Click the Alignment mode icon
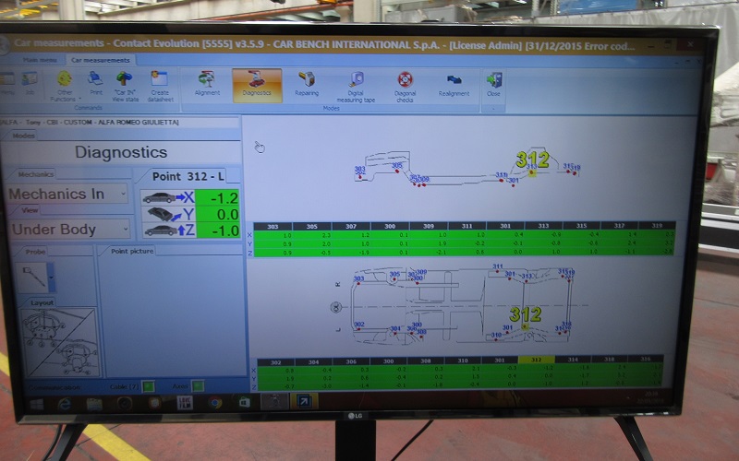Viewport: 739px width, 461px height. click(x=206, y=81)
